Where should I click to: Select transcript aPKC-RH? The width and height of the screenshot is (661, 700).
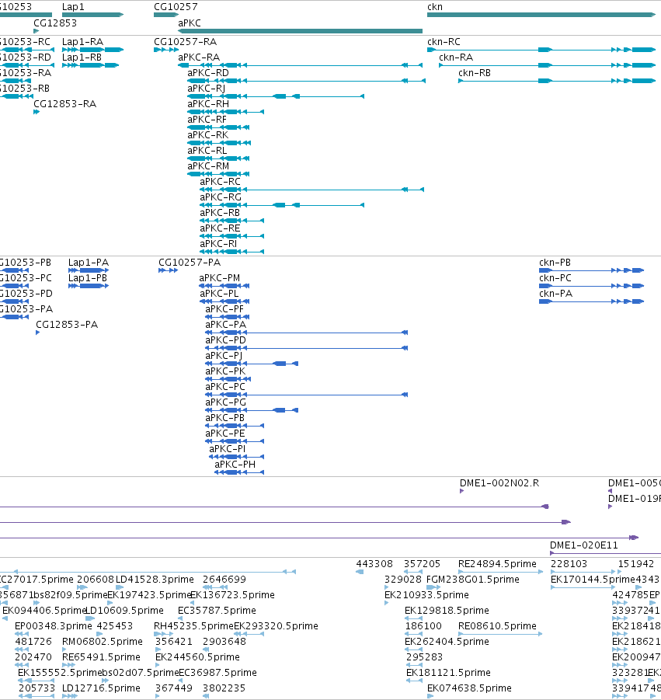coord(208,104)
